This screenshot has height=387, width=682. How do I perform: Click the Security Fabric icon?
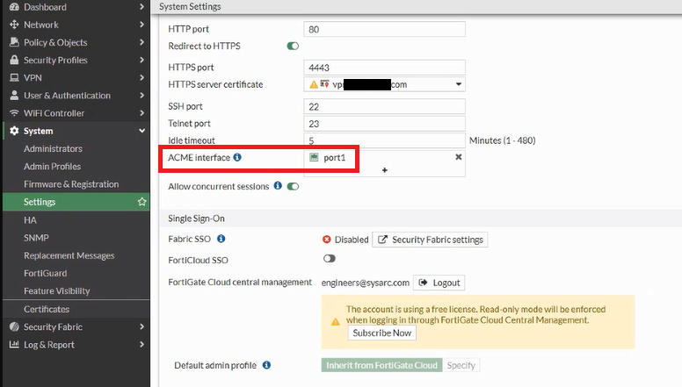14,326
